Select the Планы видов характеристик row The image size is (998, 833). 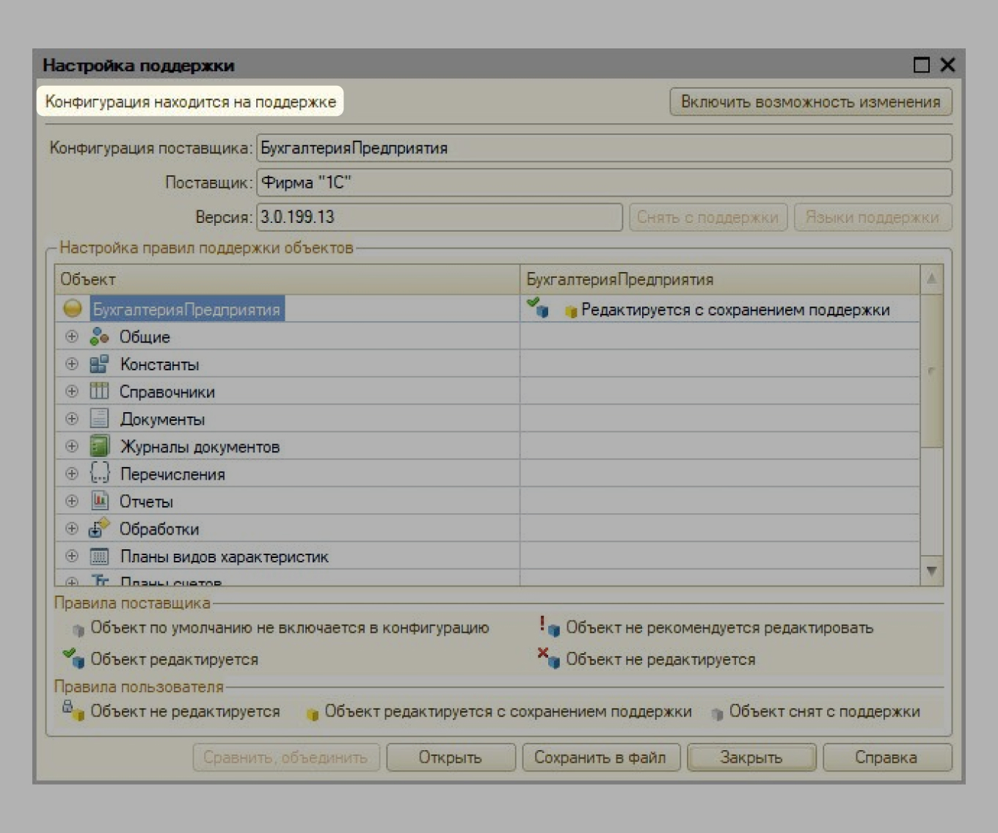pyautogui.click(x=487, y=556)
